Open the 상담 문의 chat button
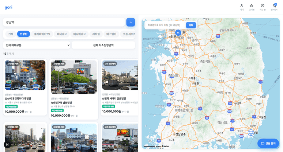Image resolution: width=283 pixels, height=152 pixels. [x=268, y=143]
